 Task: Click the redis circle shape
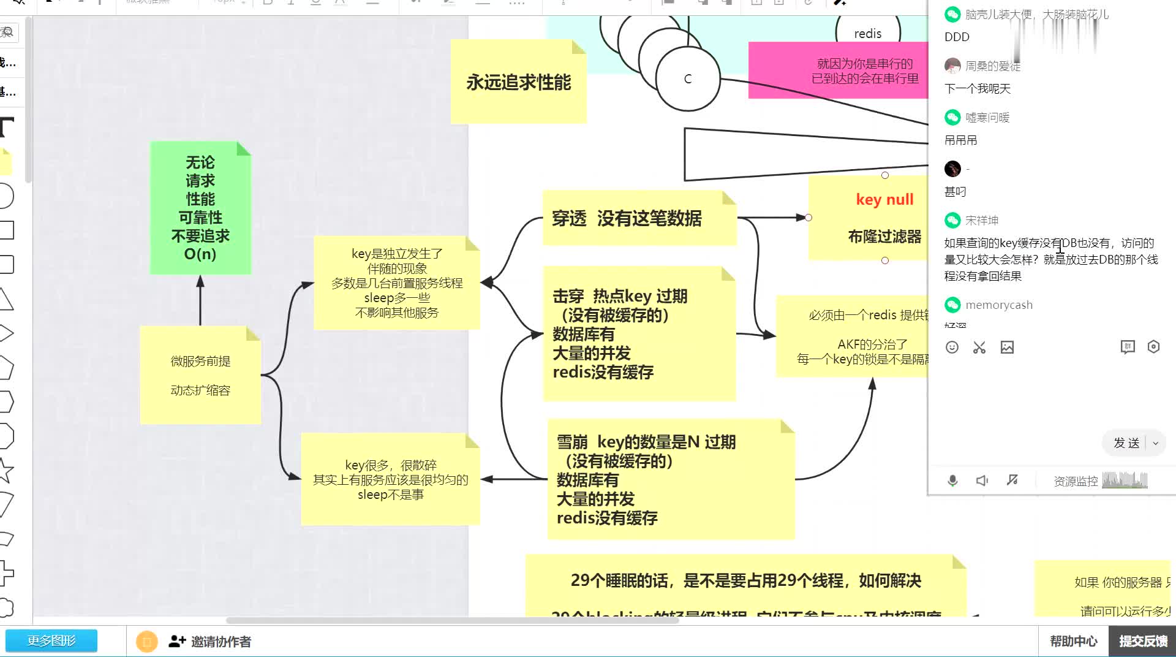(868, 31)
